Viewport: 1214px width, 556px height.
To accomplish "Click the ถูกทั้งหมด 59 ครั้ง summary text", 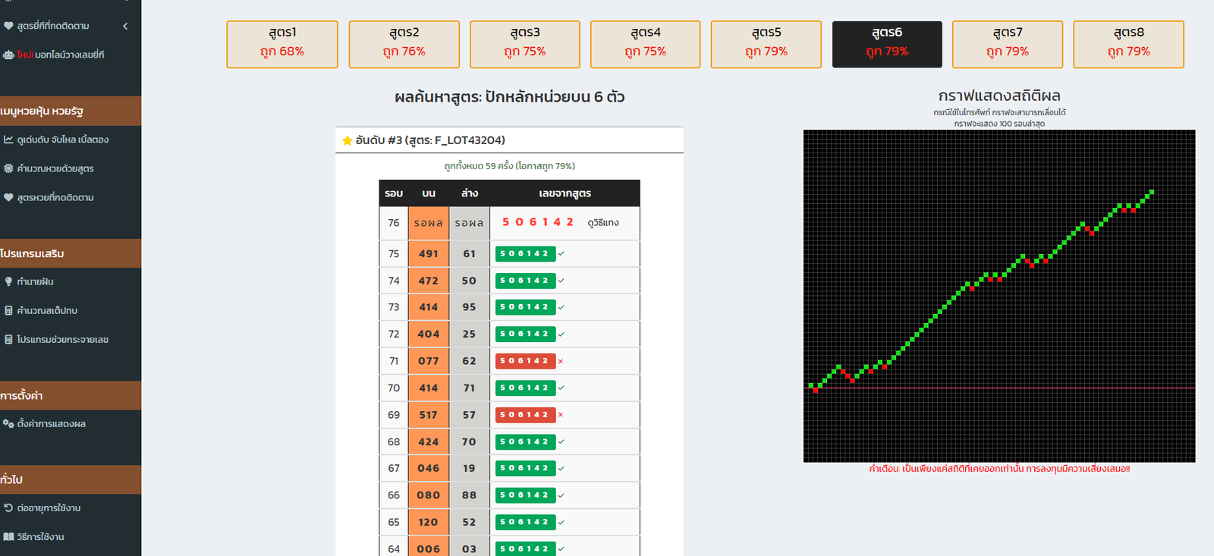I will pos(510,166).
